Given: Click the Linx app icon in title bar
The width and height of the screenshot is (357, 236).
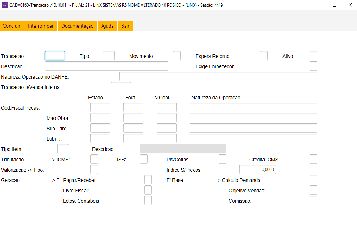Looking at the screenshot, I should point(4,5).
